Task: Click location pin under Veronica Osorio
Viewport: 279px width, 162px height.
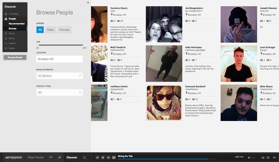Action: (112, 14)
